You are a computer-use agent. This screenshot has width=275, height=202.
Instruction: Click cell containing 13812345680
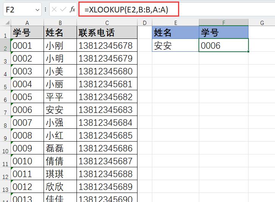click(107, 71)
